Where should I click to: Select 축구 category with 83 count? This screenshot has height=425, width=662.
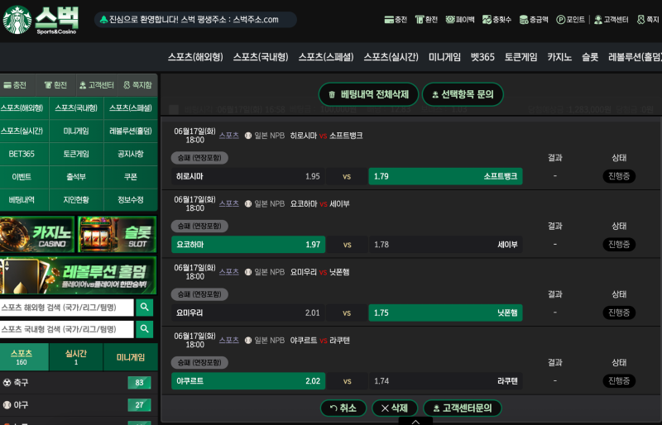click(79, 382)
